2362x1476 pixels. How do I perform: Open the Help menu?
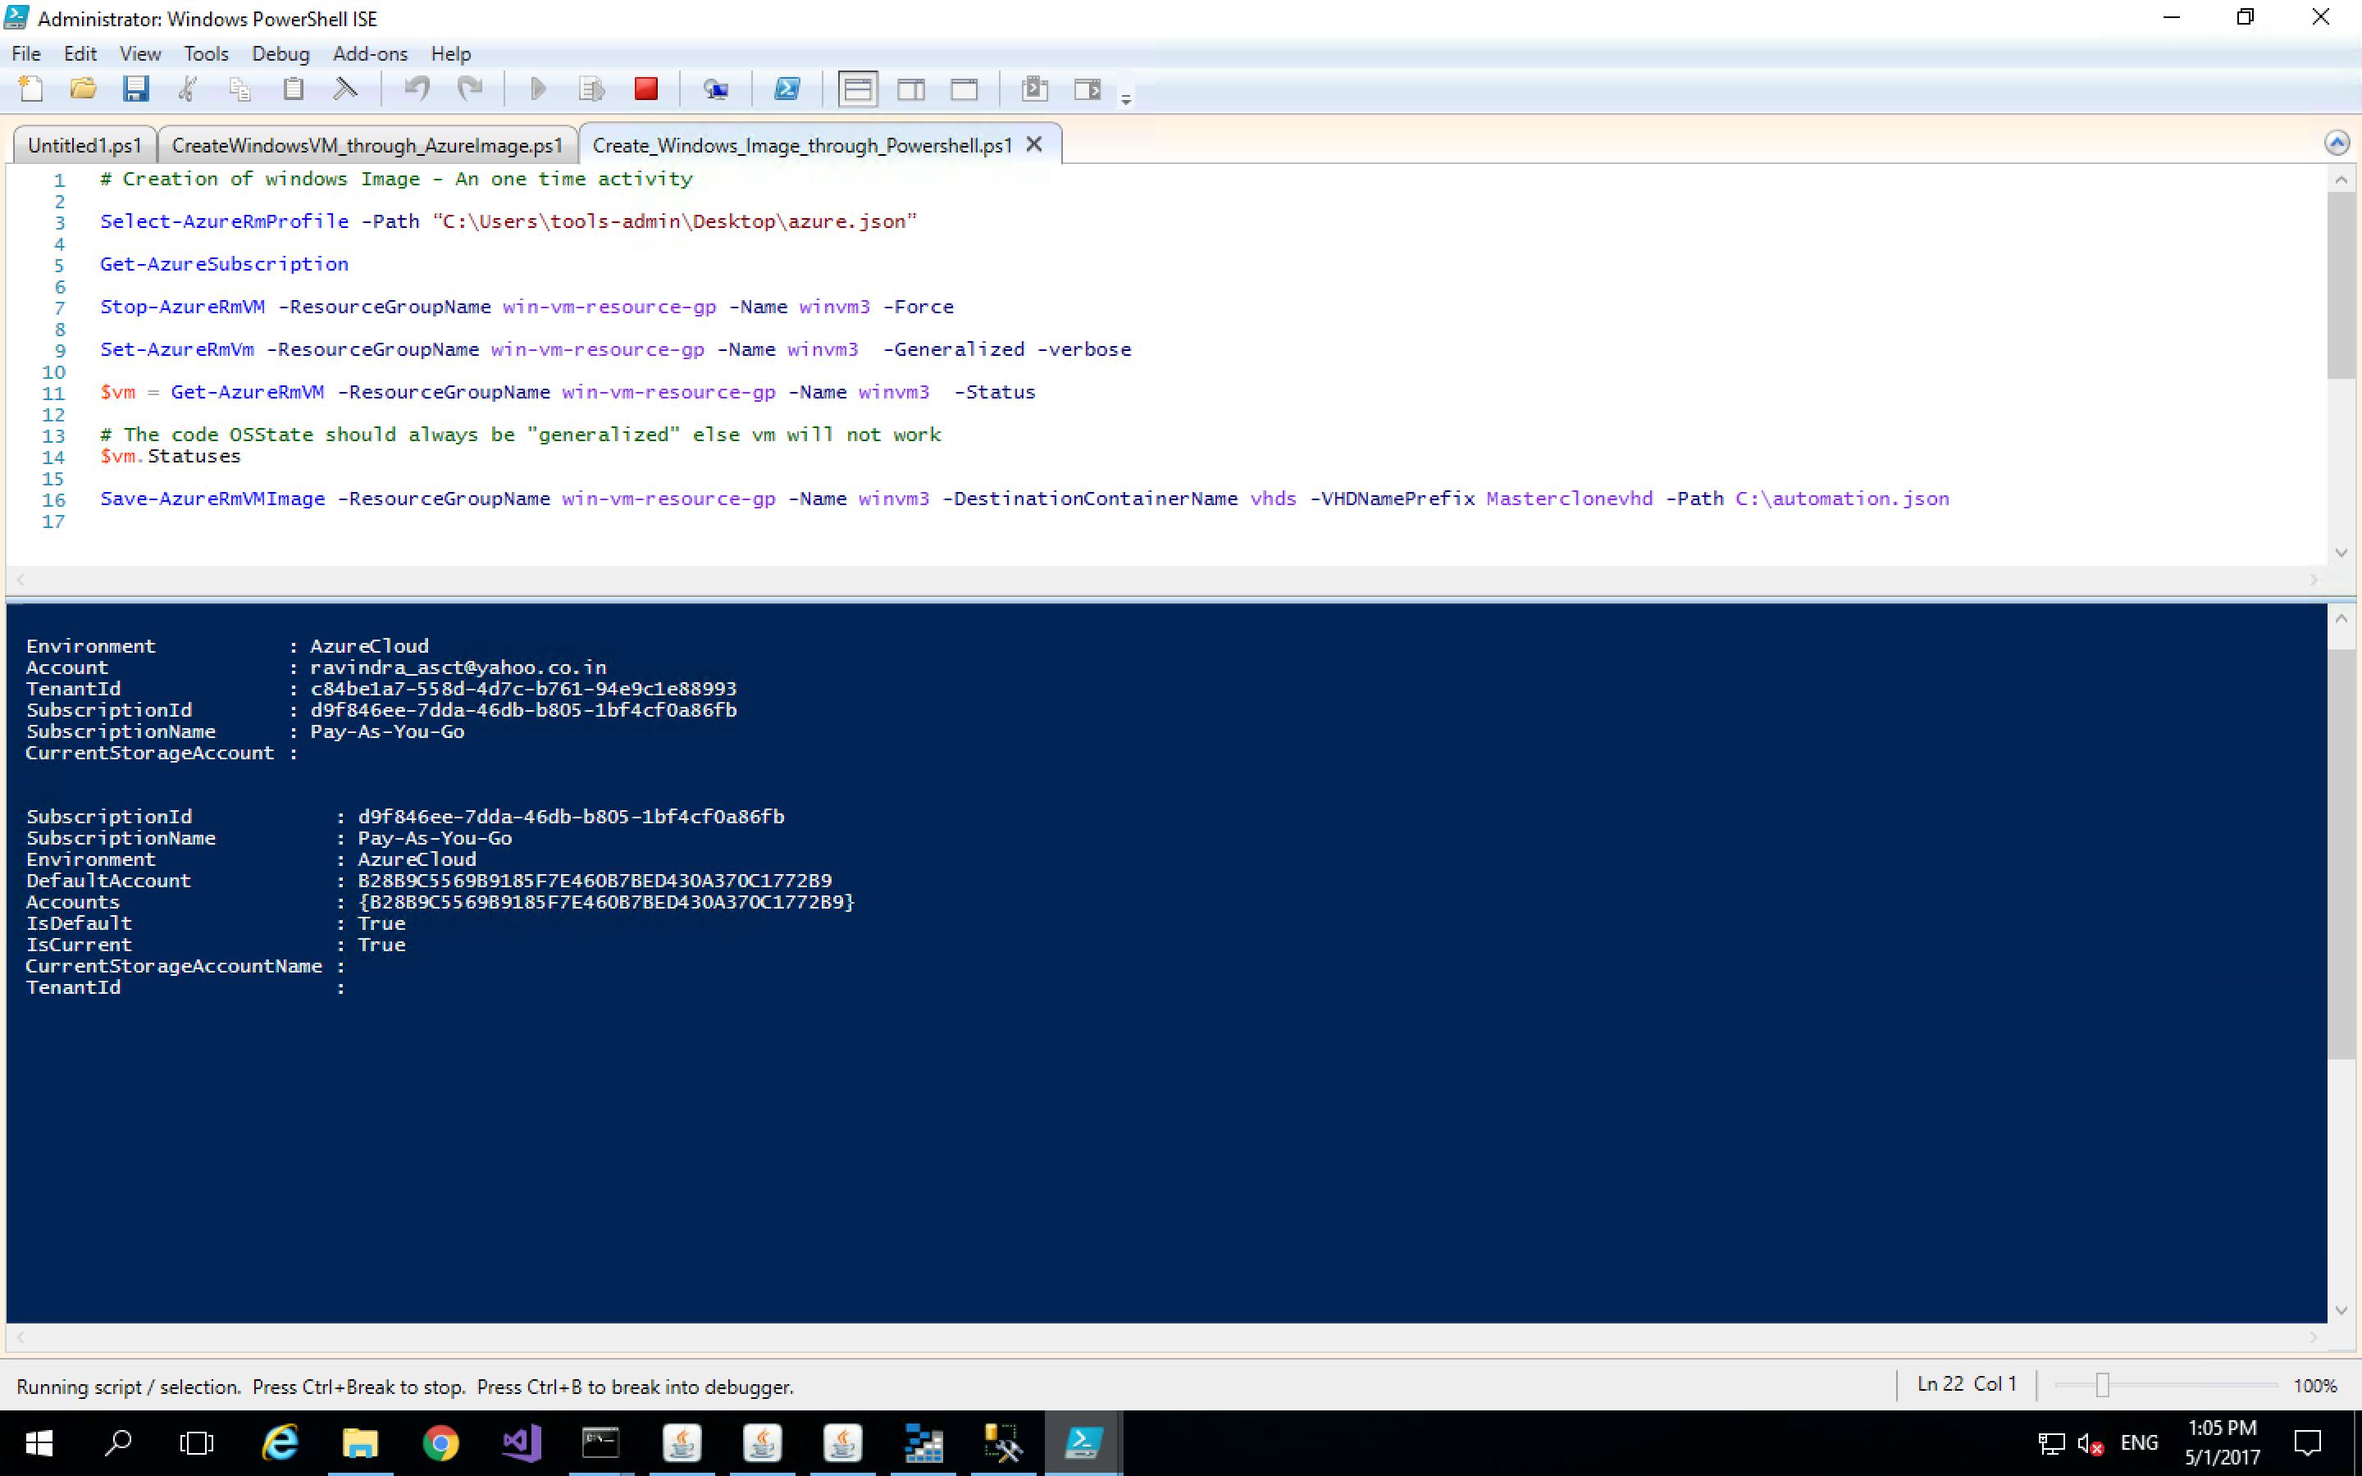pos(451,53)
